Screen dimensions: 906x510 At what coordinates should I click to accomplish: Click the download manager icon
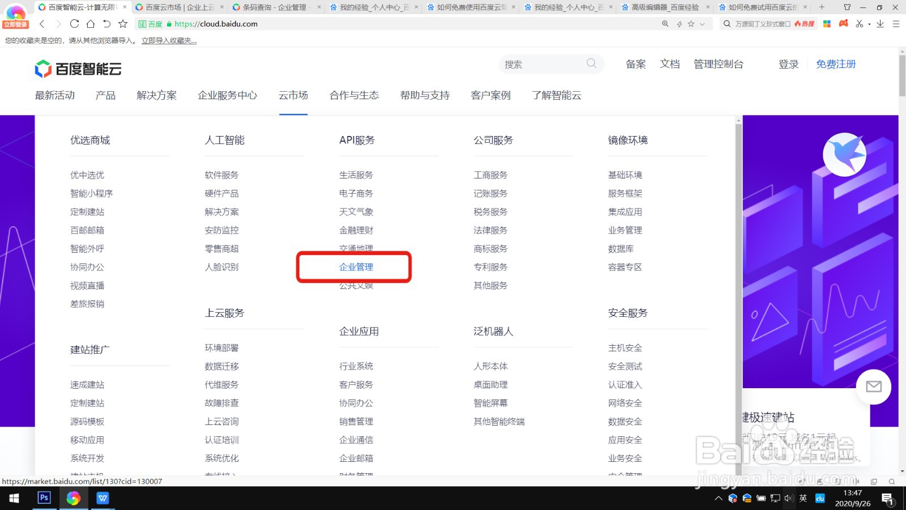(x=881, y=24)
